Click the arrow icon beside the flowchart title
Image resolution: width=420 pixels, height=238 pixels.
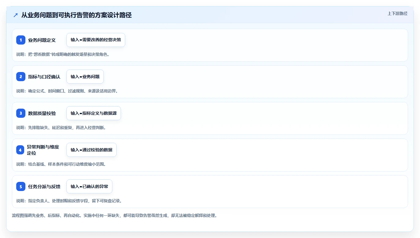pyautogui.click(x=16, y=15)
